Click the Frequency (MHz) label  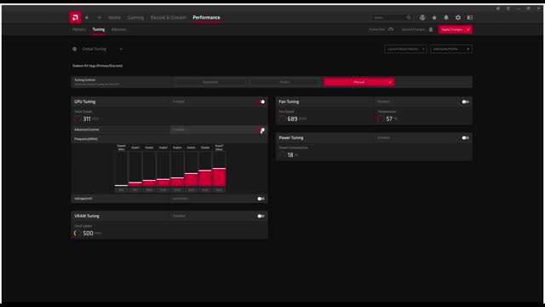(86, 139)
